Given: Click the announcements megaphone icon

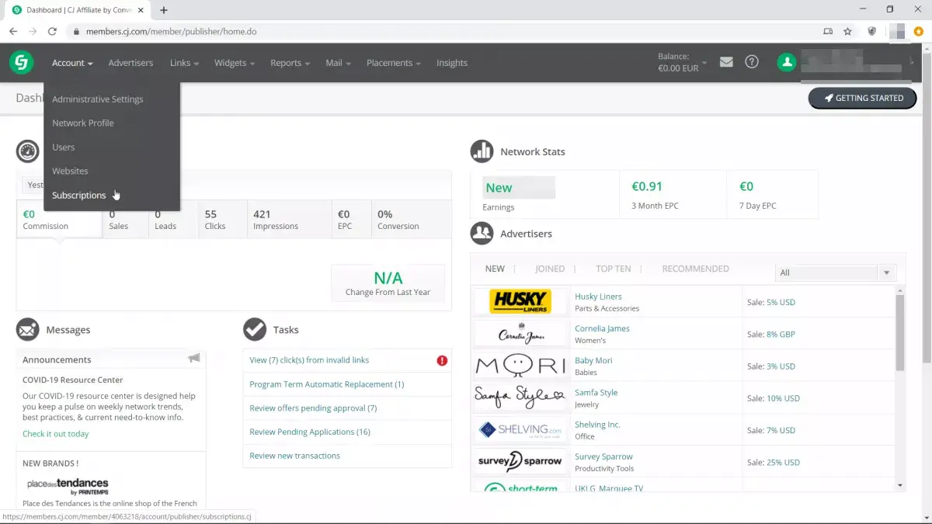Looking at the screenshot, I should (x=193, y=359).
